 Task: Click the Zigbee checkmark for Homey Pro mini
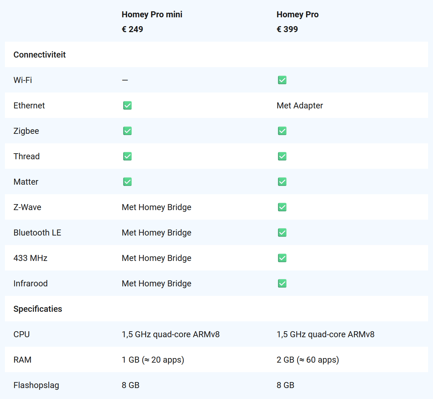(127, 131)
